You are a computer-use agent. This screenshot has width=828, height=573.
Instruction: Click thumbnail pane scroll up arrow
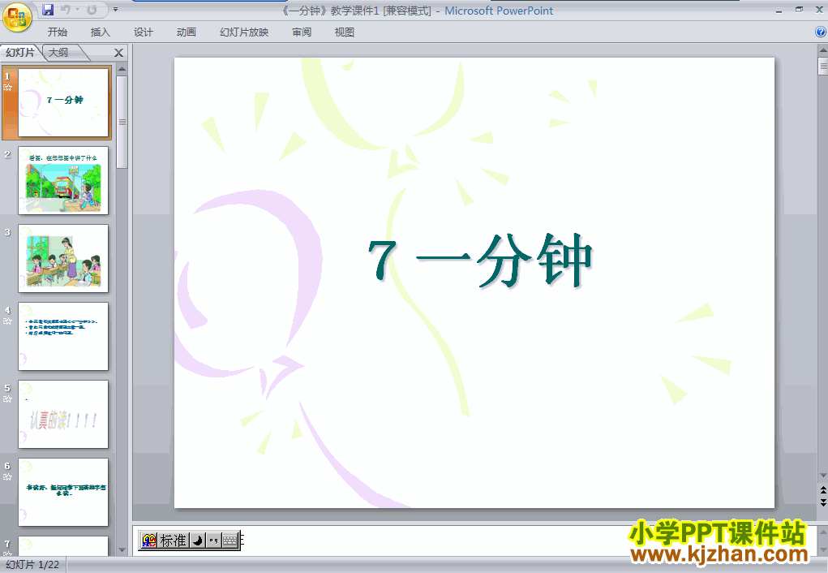pyautogui.click(x=122, y=69)
